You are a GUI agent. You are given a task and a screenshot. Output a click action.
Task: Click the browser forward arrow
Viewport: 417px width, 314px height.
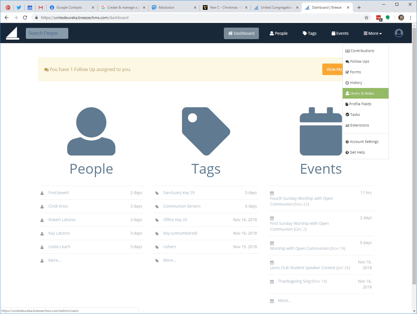(16, 18)
